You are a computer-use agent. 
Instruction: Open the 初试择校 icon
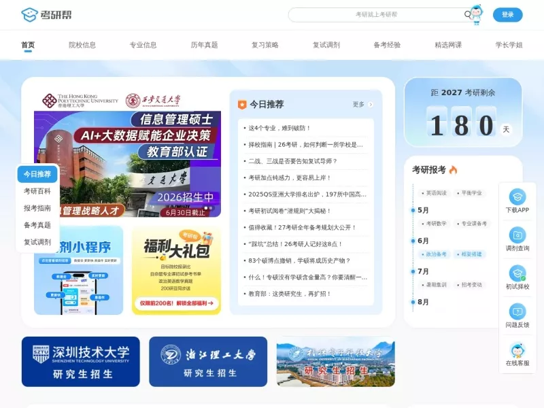pos(517,273)
